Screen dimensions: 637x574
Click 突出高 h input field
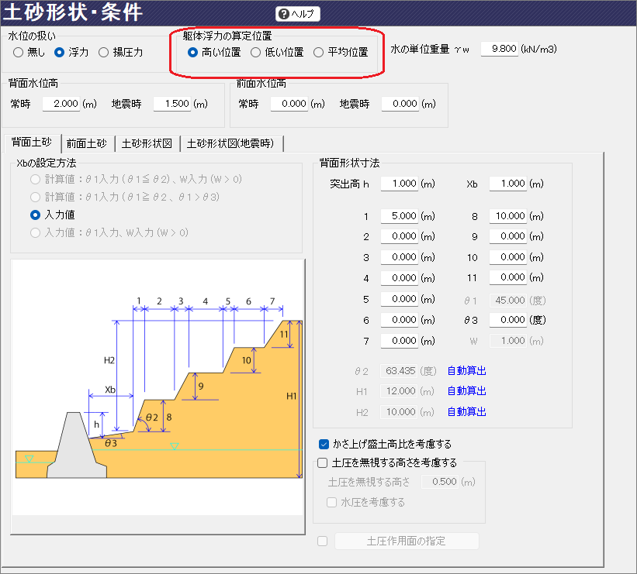399,184
